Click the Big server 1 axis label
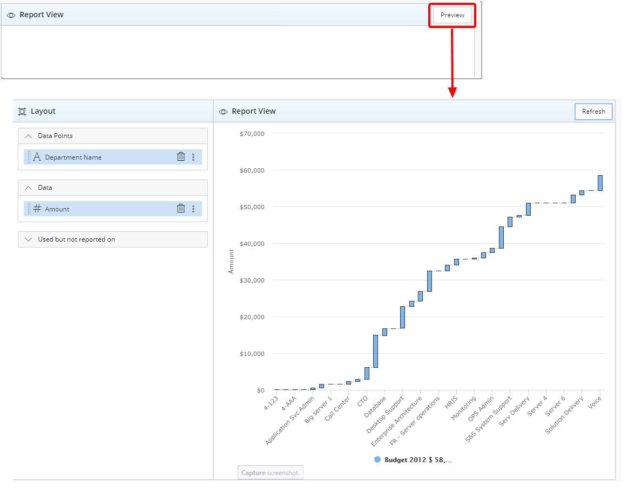 coord(319,410)
